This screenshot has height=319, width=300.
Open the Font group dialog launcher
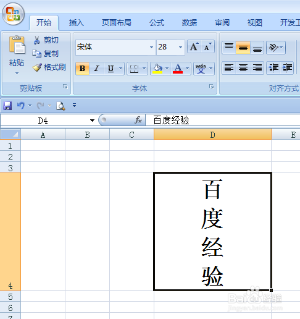212,87
